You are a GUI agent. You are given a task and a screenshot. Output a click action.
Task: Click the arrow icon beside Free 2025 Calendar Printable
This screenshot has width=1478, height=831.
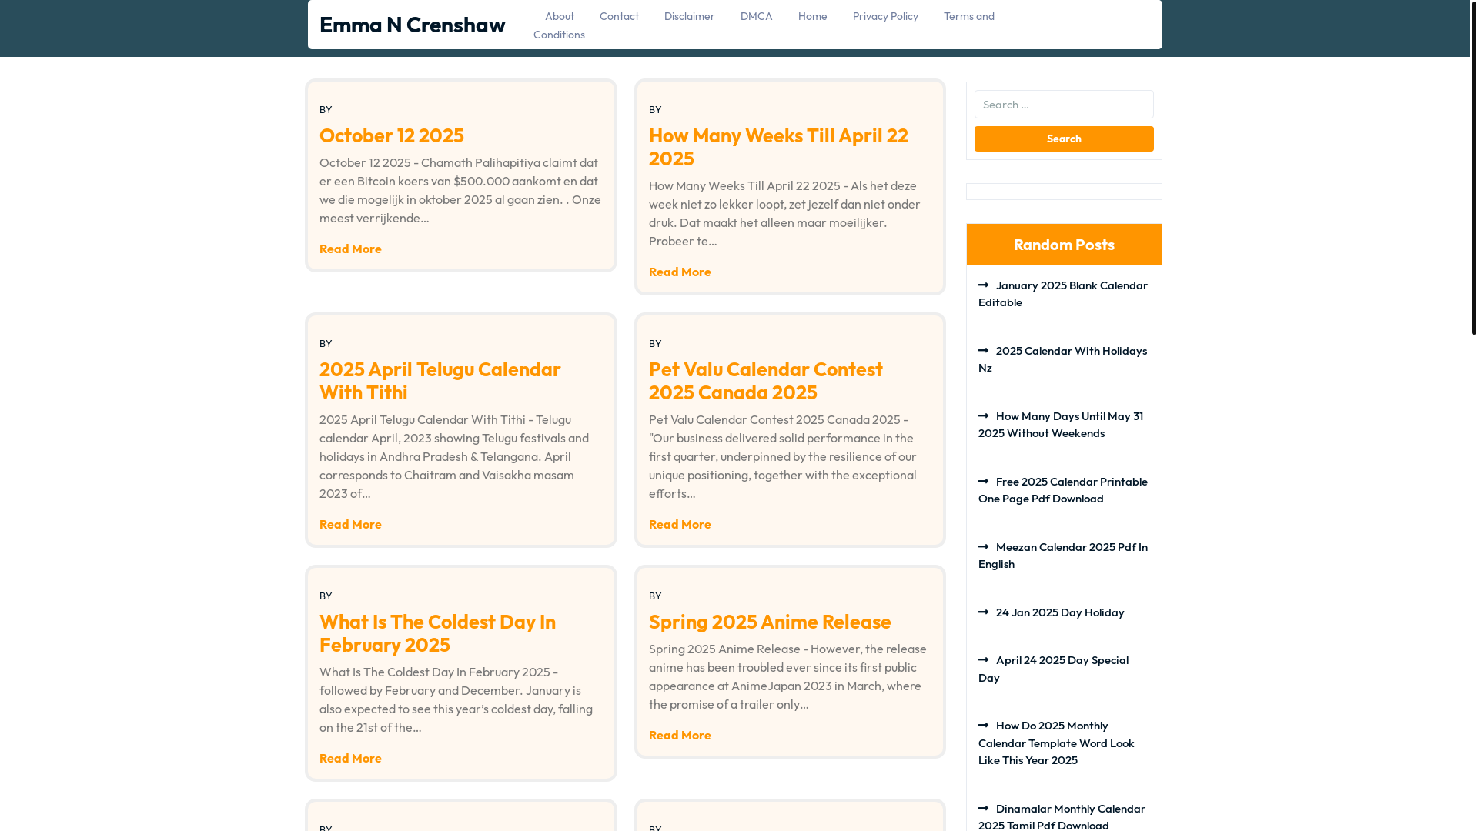tap(984, 482)
